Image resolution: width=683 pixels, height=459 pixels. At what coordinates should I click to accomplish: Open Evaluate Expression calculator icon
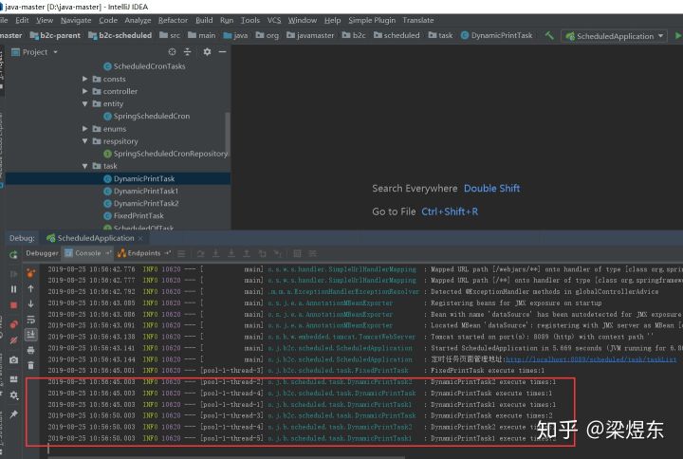tap(297, 253)
